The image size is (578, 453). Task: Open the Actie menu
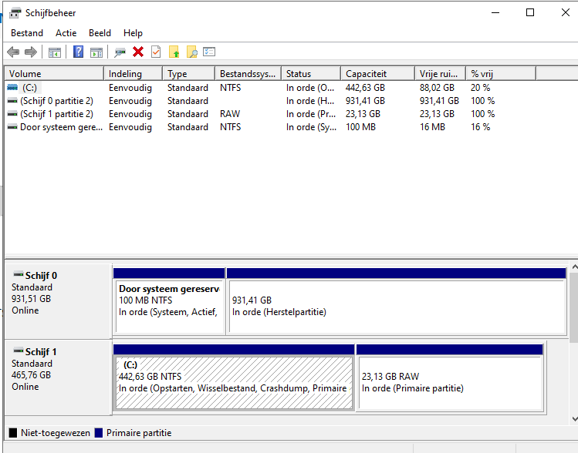click(x=66, y=33)
